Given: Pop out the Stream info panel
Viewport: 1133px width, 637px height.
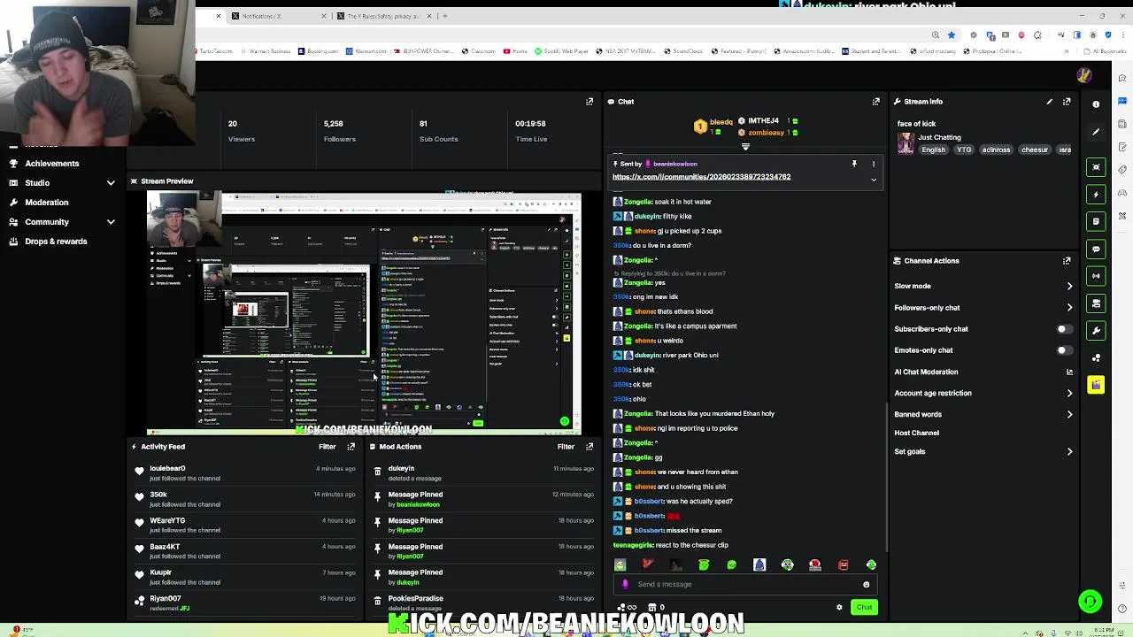Looking at the screenshot, I should tap(1067, 102).
